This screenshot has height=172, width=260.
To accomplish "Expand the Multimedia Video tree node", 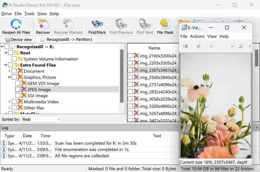I will coord(9,102).
